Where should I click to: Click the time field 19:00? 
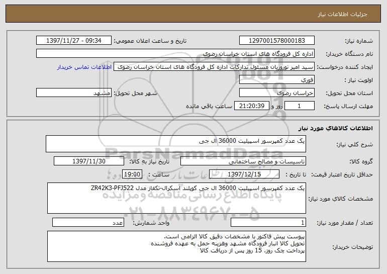click(132, 174)
